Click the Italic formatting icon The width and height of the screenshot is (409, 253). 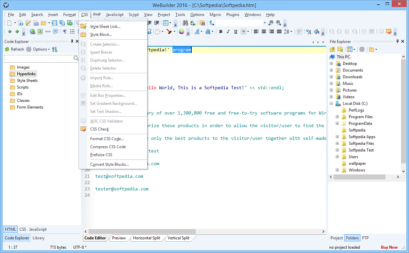pyautogui.click(x=228, y=32)
